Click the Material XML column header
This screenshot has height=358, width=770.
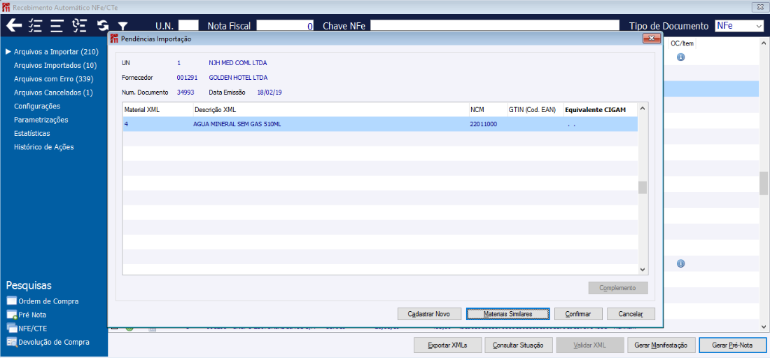[157, 110]
